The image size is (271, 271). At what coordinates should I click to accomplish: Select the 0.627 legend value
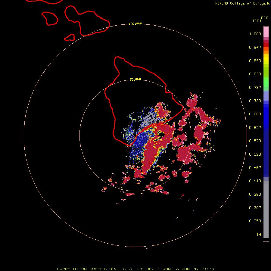(255, 128)
